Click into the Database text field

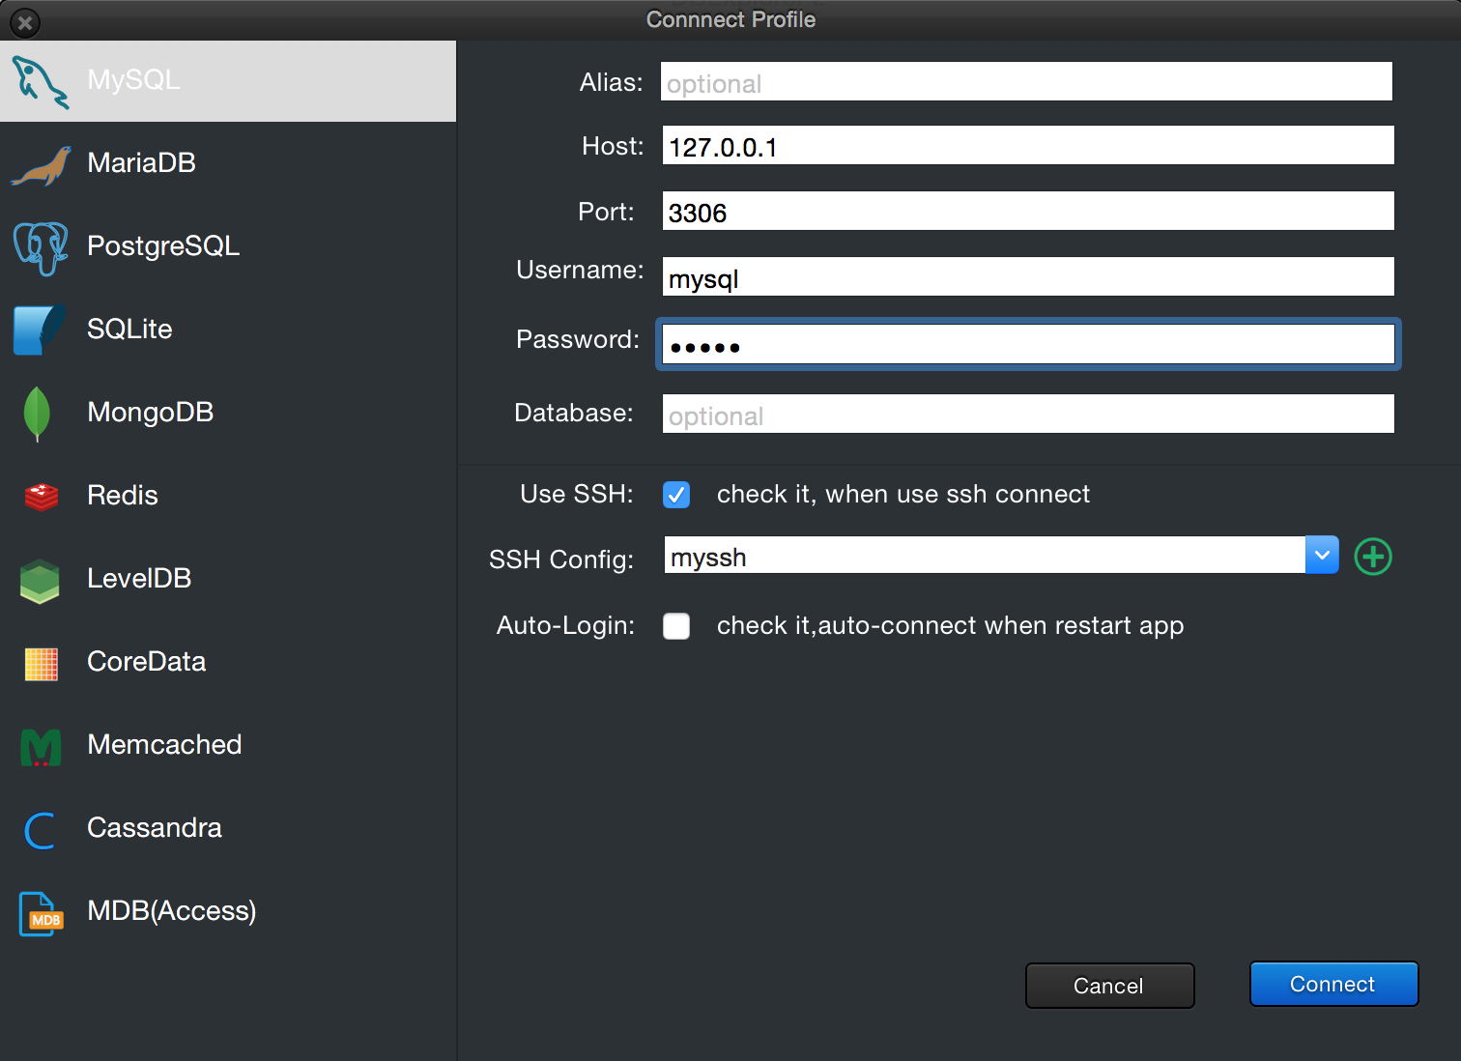click(x=1027, y=415)
